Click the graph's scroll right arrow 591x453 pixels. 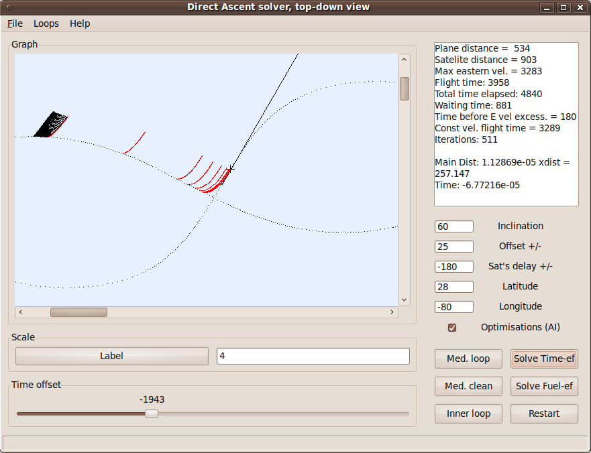(392, 312)
